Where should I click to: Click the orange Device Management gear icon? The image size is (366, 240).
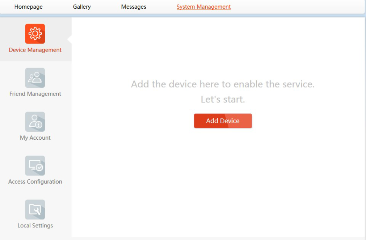pyautogui.click(x=35, y=34)
